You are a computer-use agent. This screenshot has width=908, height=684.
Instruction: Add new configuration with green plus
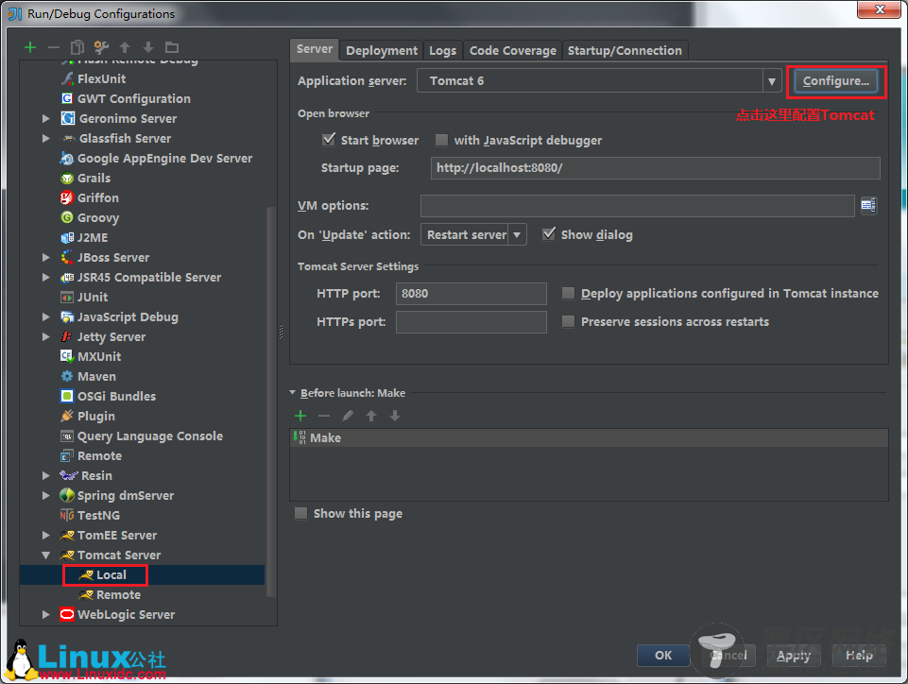(30, 47)
